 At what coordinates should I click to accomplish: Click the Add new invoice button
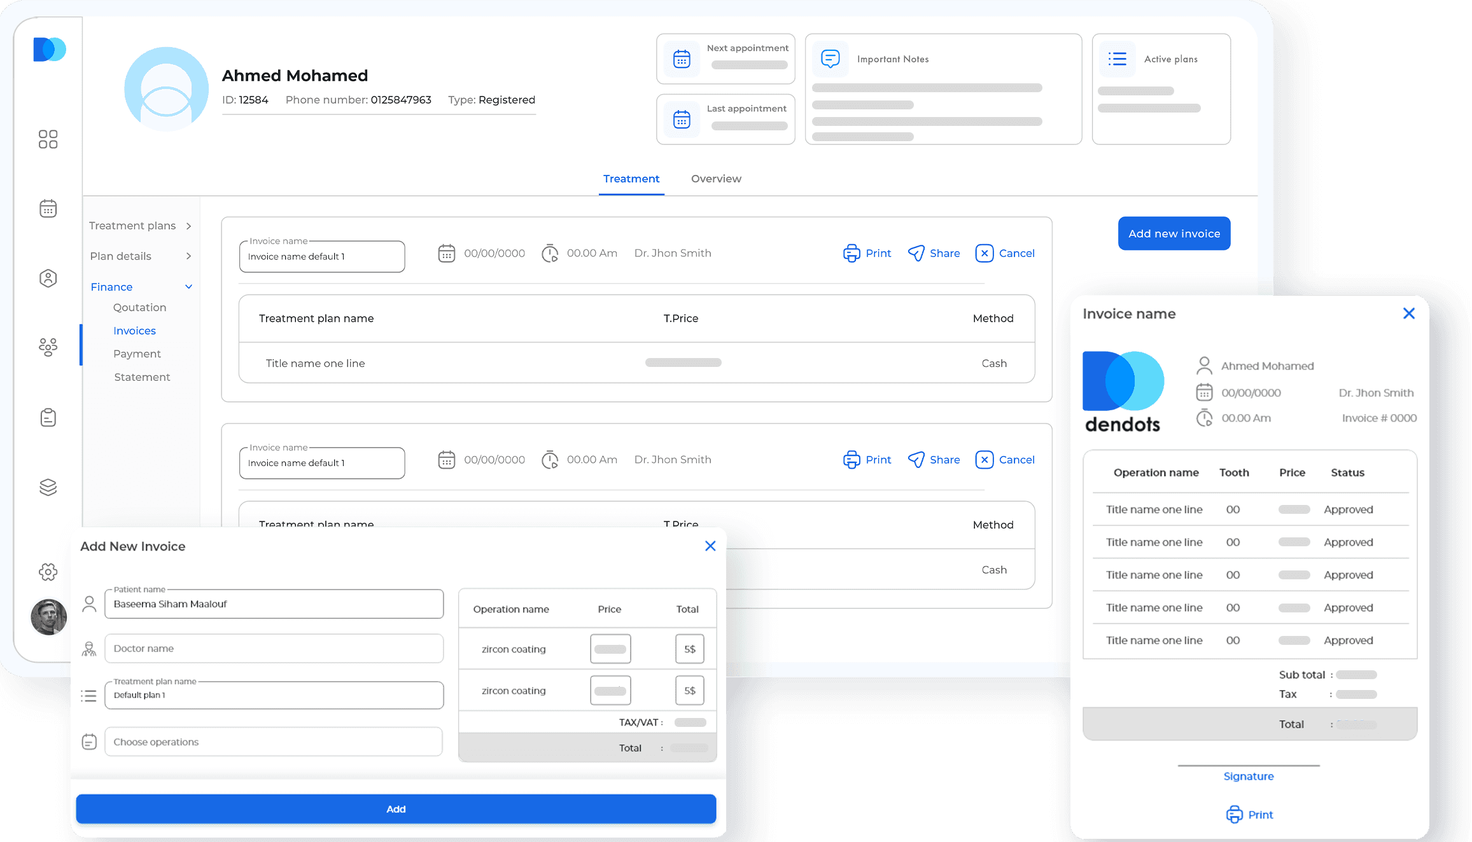[1174, 233]
